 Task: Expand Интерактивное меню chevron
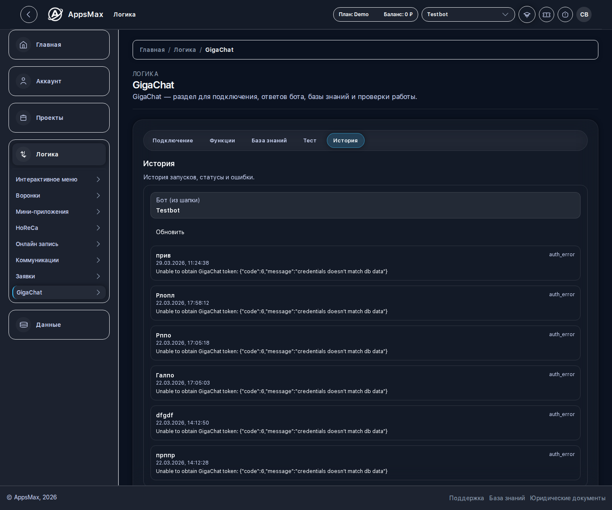tap(98, 179)
